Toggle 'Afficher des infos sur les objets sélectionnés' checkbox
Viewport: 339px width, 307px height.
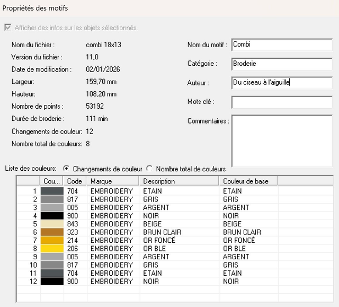coord(7,28)
